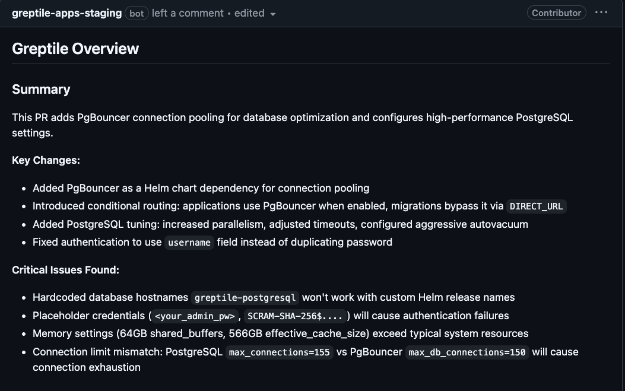Viewport: 625px width, 391px height.
Task: Click the Critical Issues Found label
Action: click(65, 270)
